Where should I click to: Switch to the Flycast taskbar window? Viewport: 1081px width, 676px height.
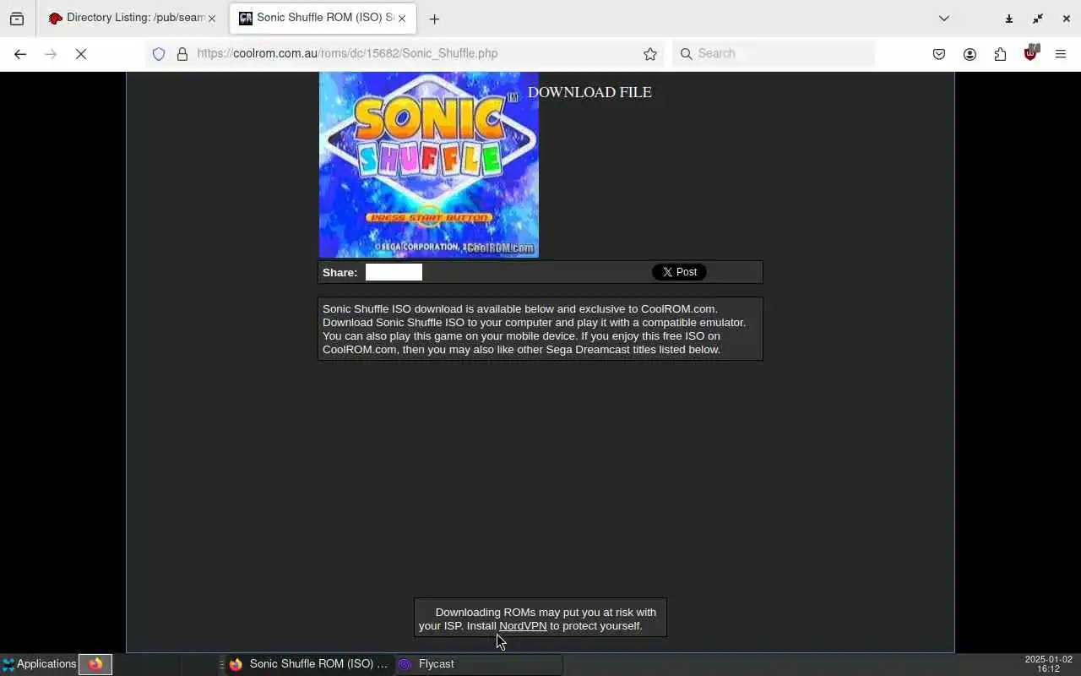pos(478,664)
